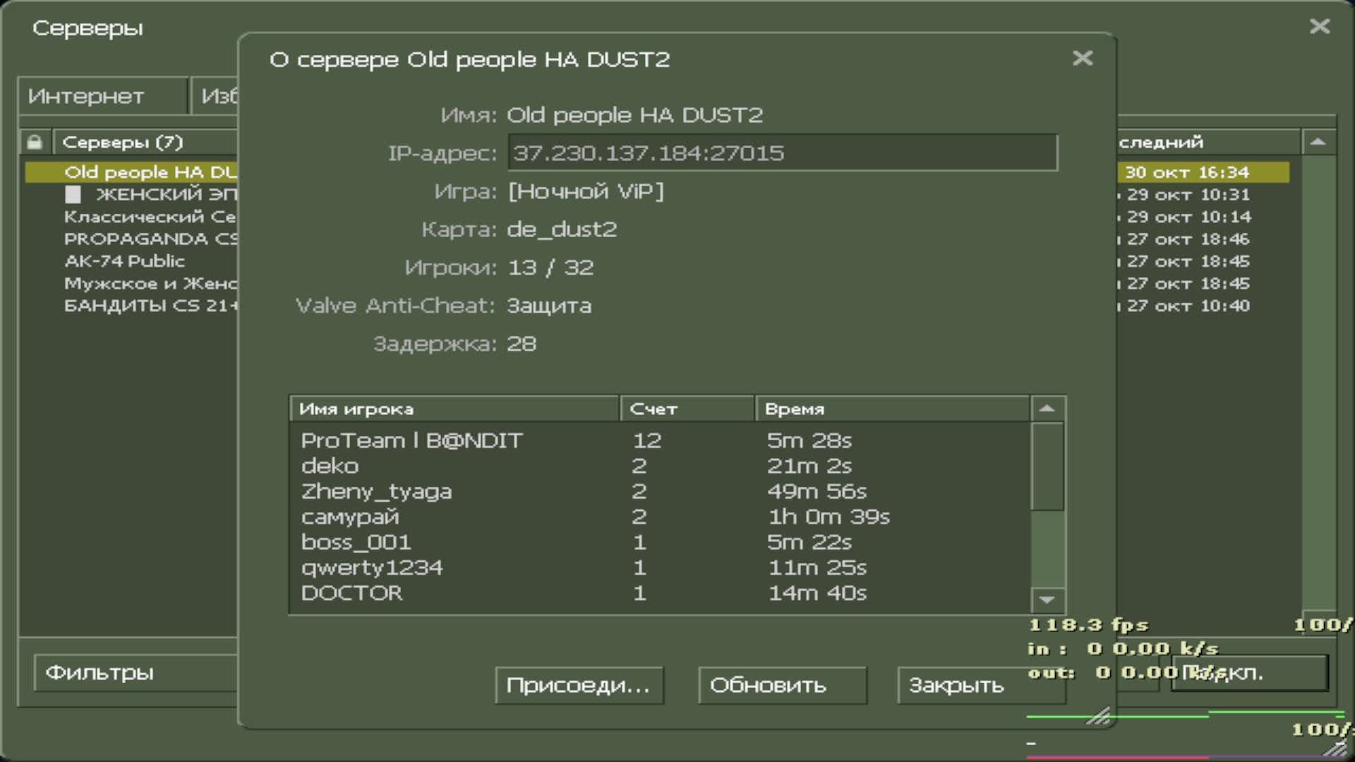Screen dimensions: 1355x762
Task: Sort players by Счет column
Action: [686, 409]
